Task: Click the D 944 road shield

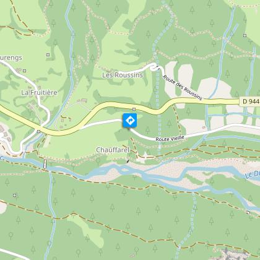Action: (250, 102)
